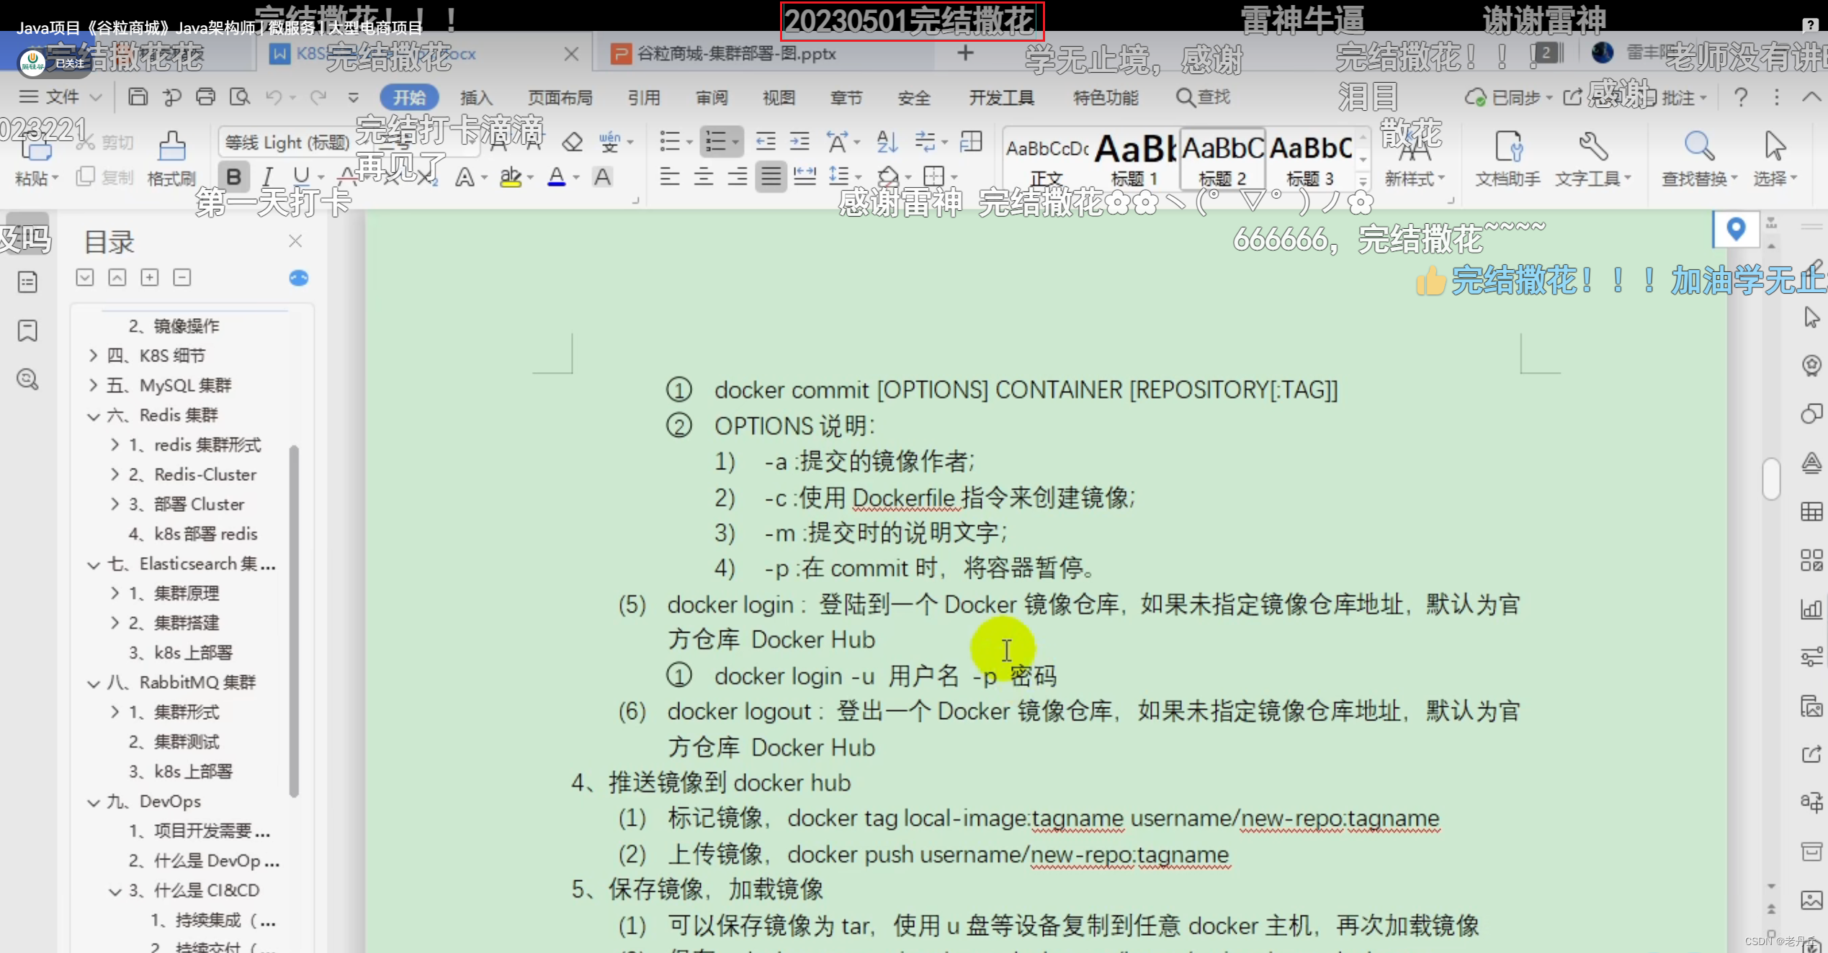1828x953 pixels.
Task: Click the align left icon
Action: pyautogui.click(x=670, y=176)
